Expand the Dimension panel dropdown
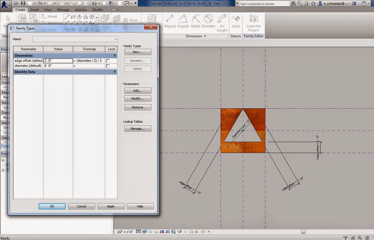Viewport: 374px width, 240px height. pyautogui.click(x=196, y=36)
